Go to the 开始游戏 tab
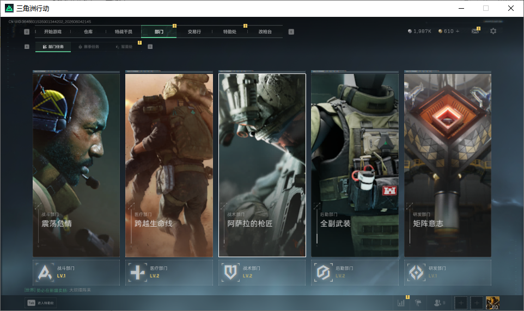The image size is (524, 311). point(53,32)
